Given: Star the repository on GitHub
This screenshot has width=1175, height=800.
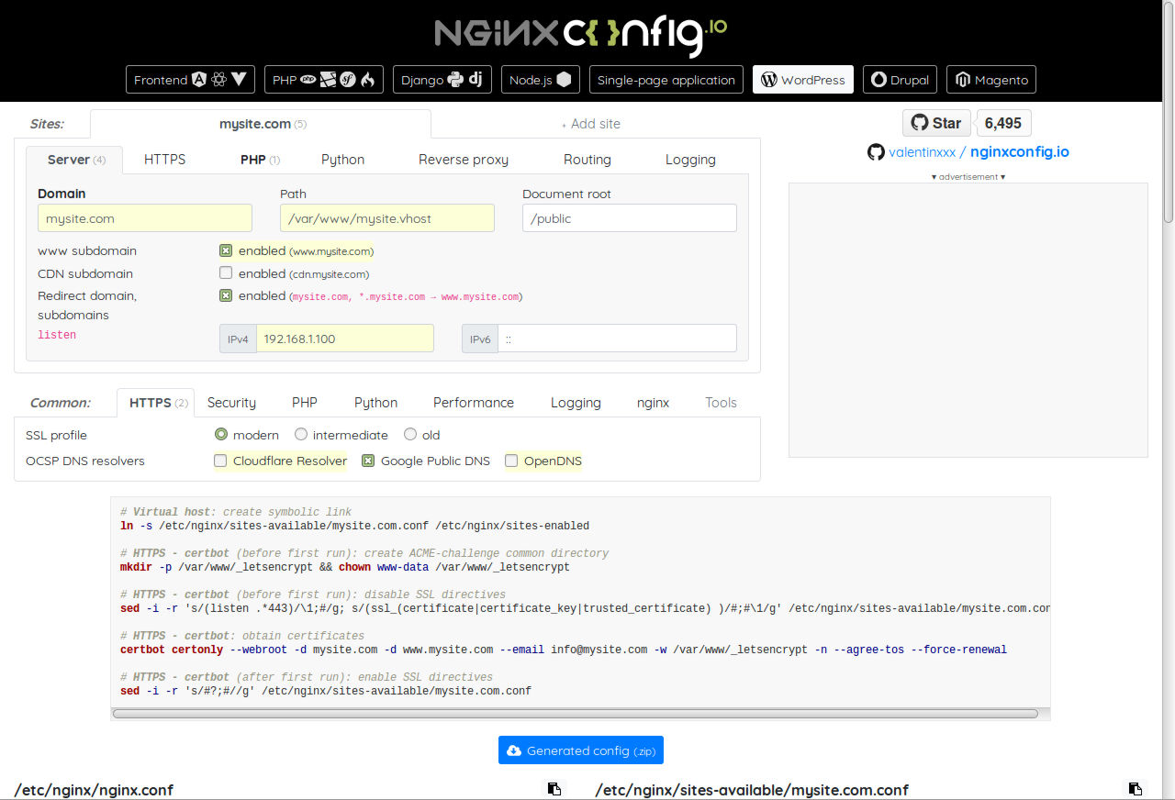Looking at the screenshot, I should point(936,123).
